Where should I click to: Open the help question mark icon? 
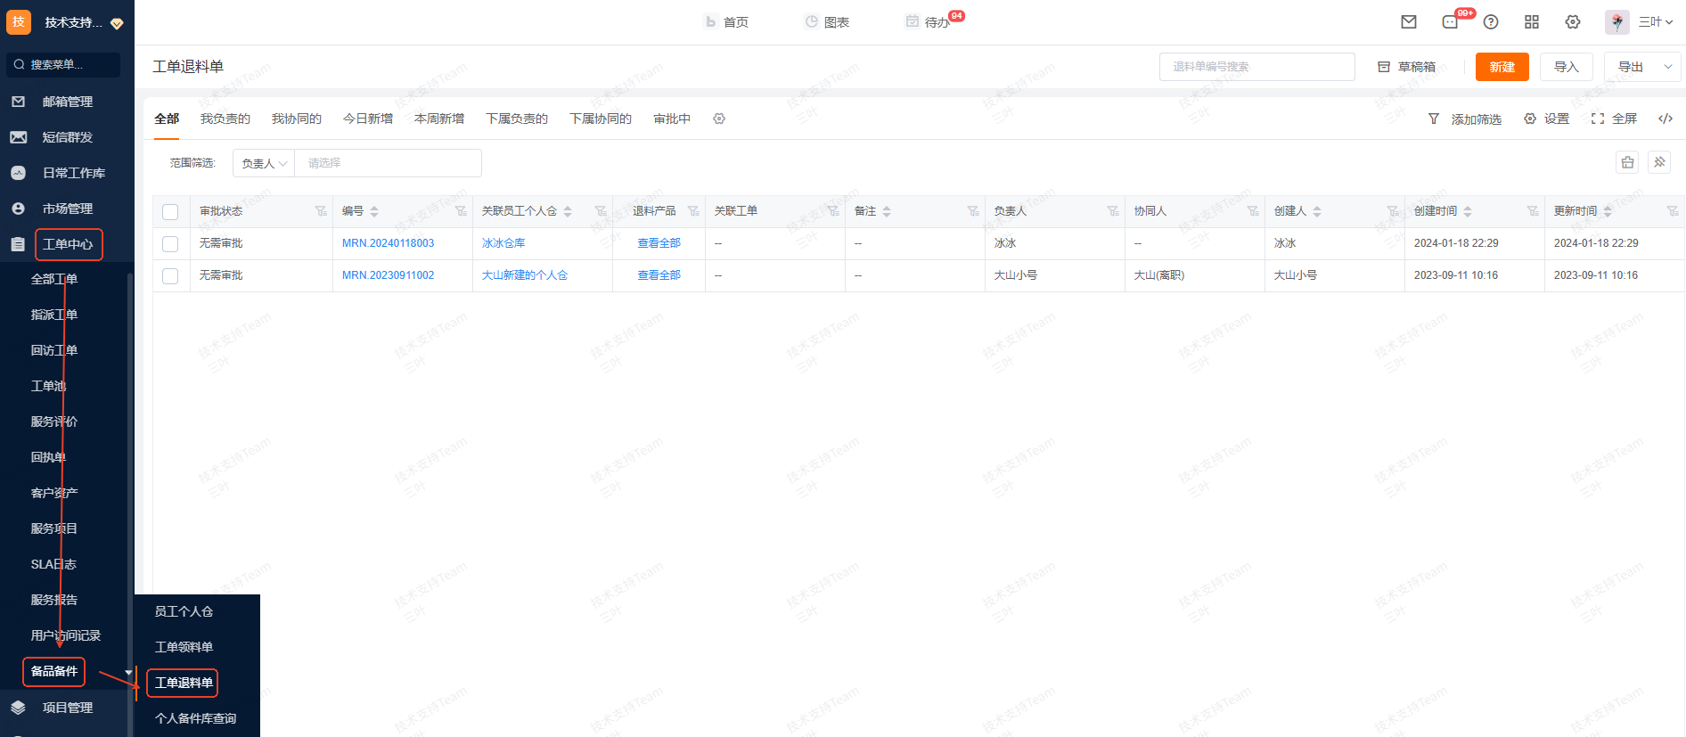point(1491,22)
